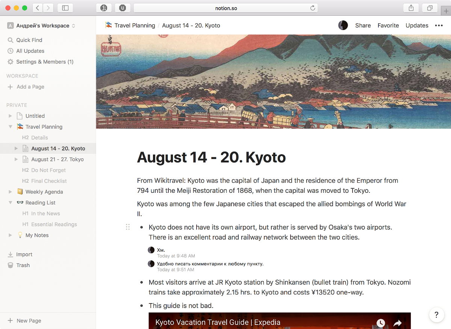
Task: Jump to H2 Do Not Forget heading
Action: click(44, 170)
